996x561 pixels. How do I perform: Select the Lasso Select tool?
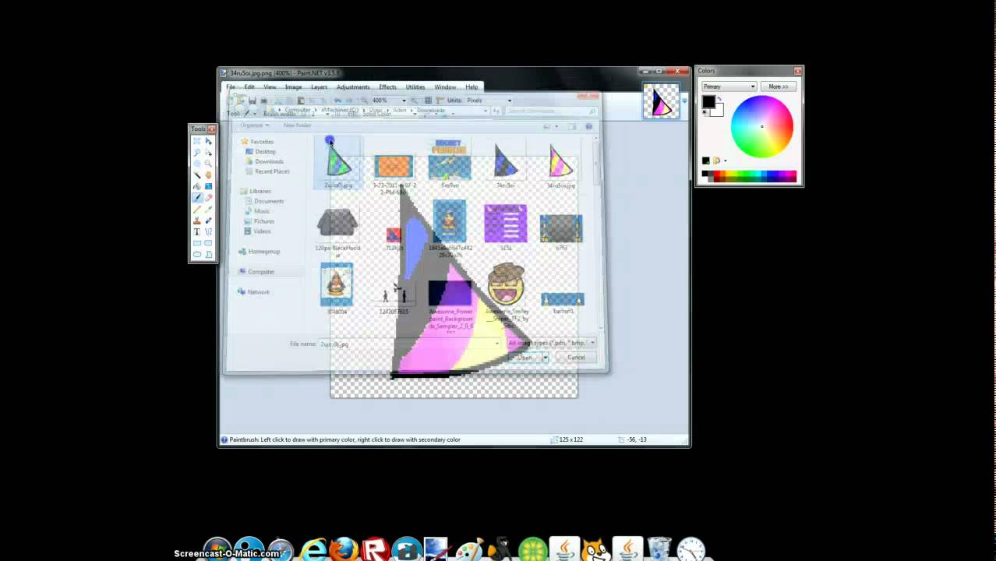pyautogui.click(x=196, y=153)
